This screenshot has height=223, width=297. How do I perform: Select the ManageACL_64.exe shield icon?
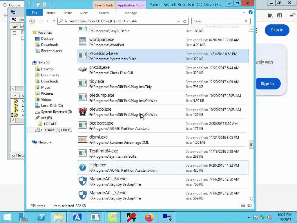pyautogui.click(x=83, y=181)
